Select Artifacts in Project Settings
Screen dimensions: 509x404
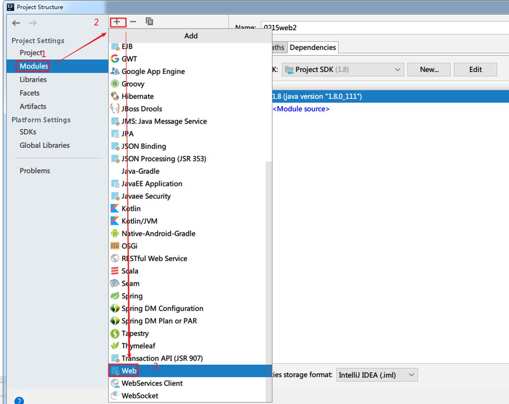click(33, 106)
